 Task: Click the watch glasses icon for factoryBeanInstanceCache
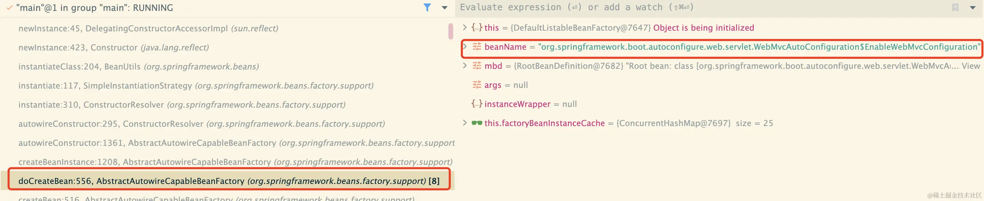[477, 123]
